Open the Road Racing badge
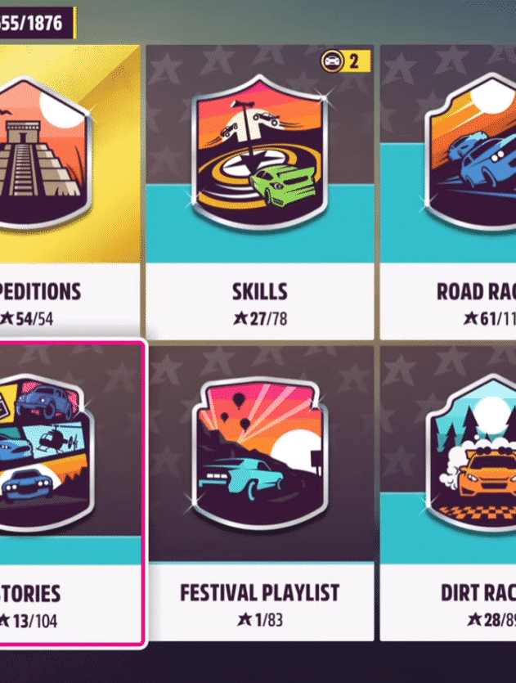The image size is (516, 683). tap(470, 152)
